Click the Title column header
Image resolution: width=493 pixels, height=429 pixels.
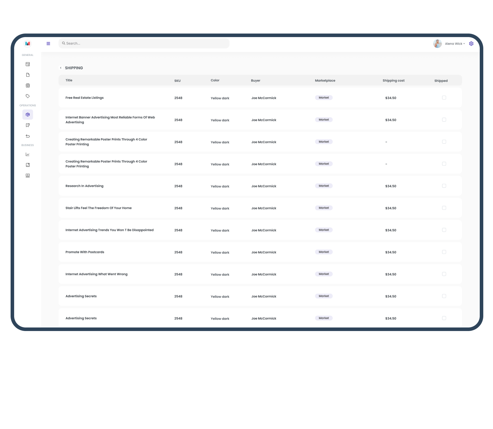tap(69, 80)
